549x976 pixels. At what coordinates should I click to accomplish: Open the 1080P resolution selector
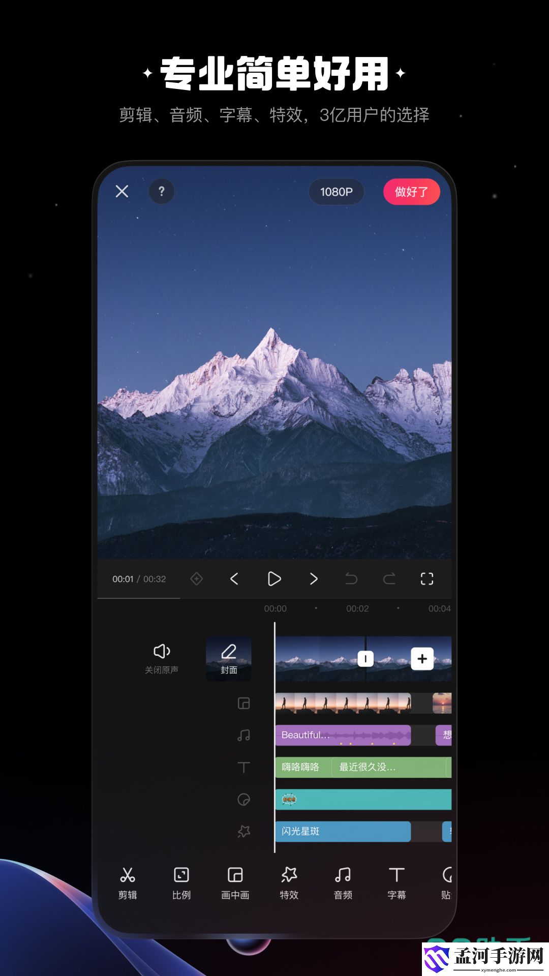(337, 192)
